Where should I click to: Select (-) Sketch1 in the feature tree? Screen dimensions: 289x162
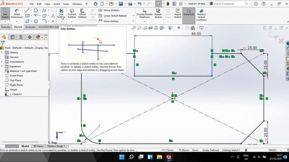click(14, 94)
